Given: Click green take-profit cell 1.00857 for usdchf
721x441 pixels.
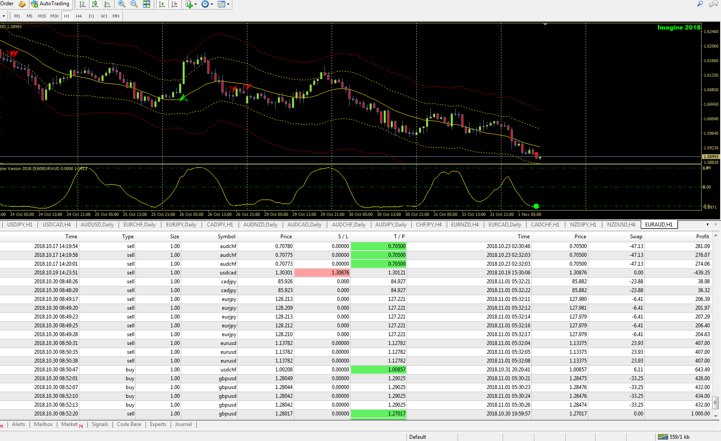Looking at the screenshot, I should (x=378, y=370).
